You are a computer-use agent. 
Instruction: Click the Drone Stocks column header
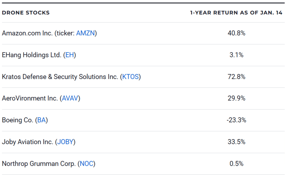pyautogui.click(x=26, y=13)
